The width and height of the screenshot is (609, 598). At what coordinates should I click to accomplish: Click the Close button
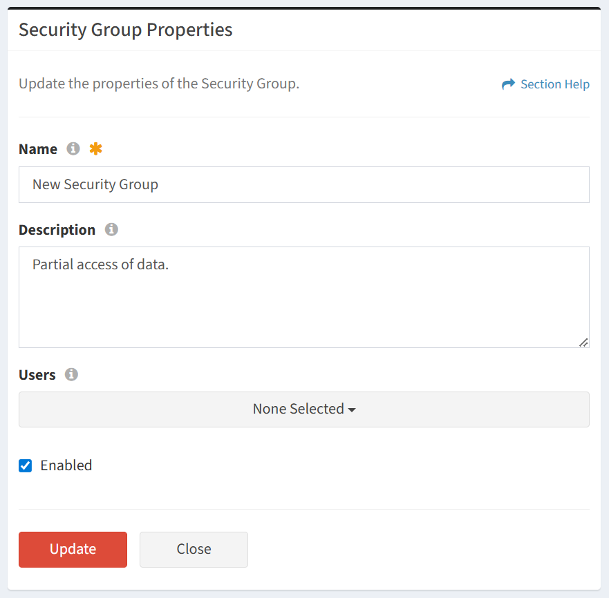(194, 550)
